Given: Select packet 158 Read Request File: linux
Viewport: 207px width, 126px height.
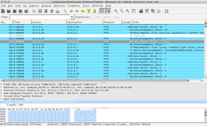Looking at the screenshot, I should [x=102, y=47].
